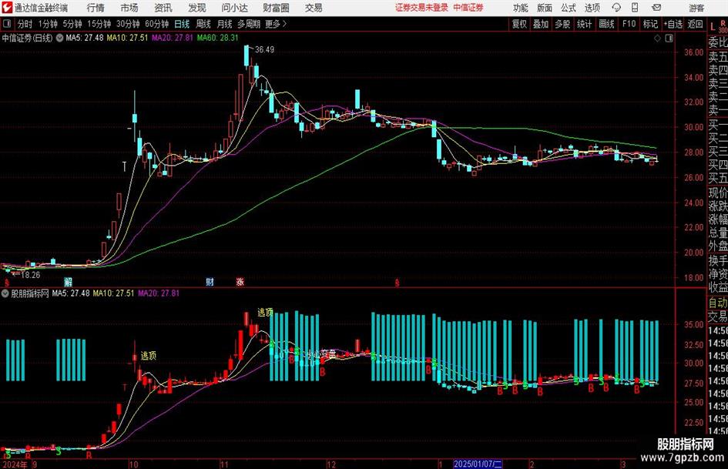The image size is (728, 469).
Task: Expand the 更多 periods chevron
Action: click(x=284, y=24)
